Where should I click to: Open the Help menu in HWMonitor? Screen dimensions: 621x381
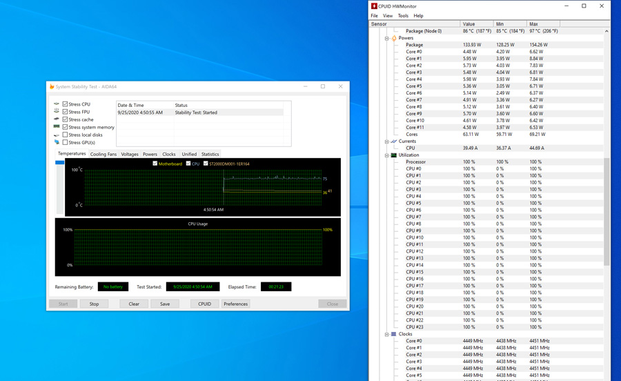pos(418,16)
